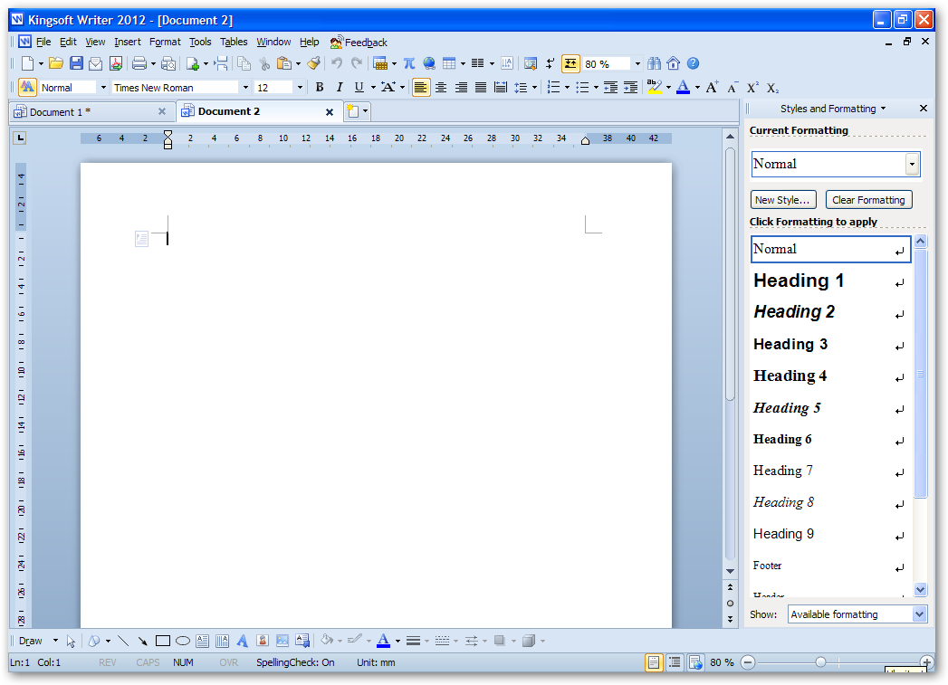Click the Insert Table icon

[x=449, y=63]
